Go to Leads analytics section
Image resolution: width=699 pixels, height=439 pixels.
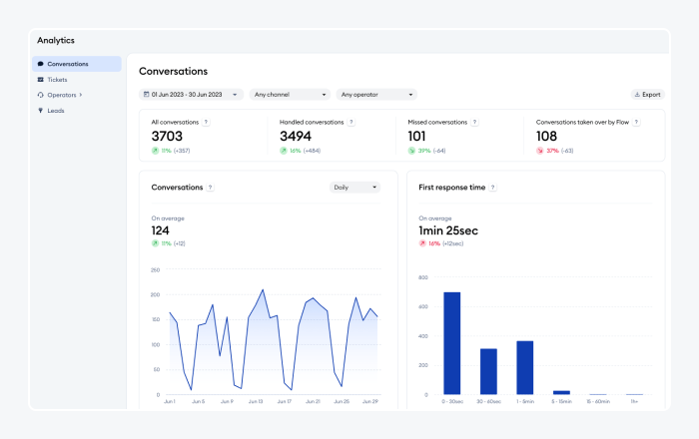(x=56, y=111)
